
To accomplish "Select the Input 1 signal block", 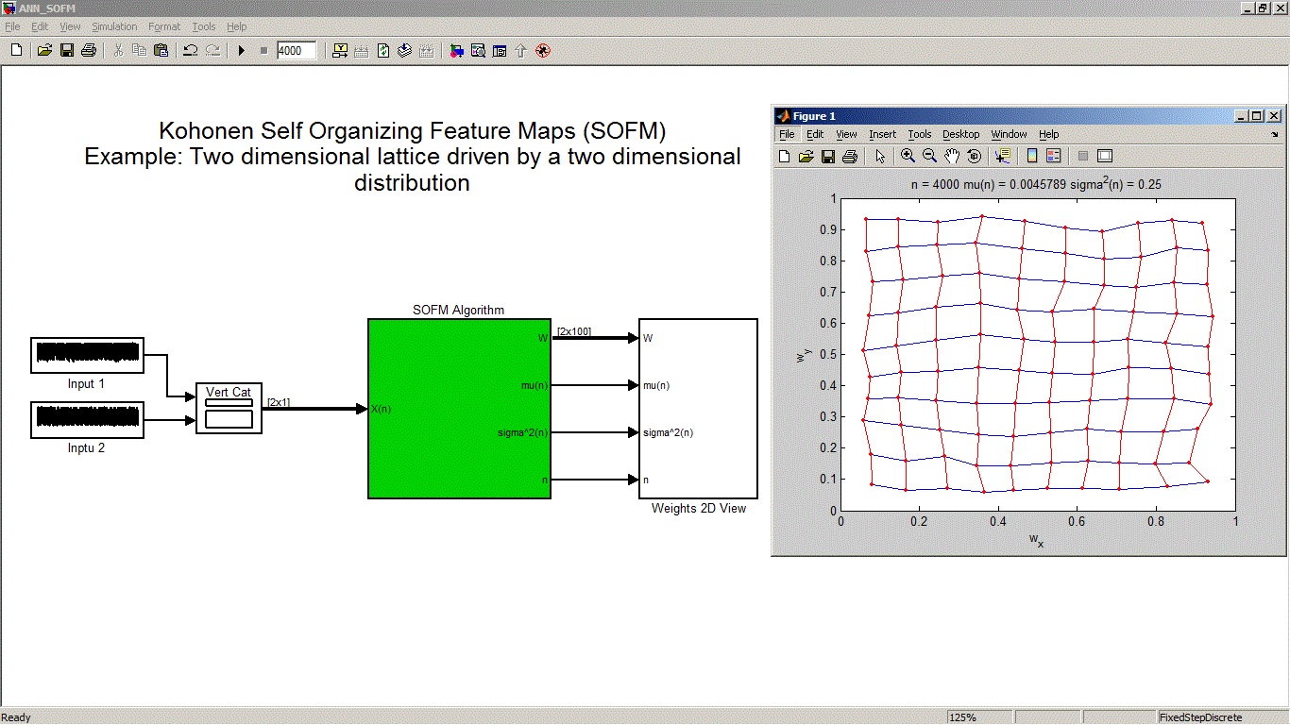I will [x=86, y=354].
